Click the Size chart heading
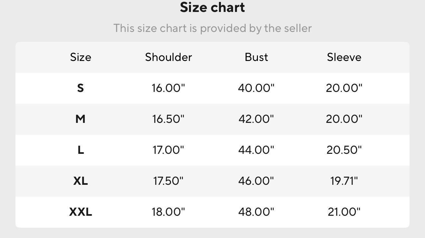This screenshot has height=238, width=425. click(212, 7)
